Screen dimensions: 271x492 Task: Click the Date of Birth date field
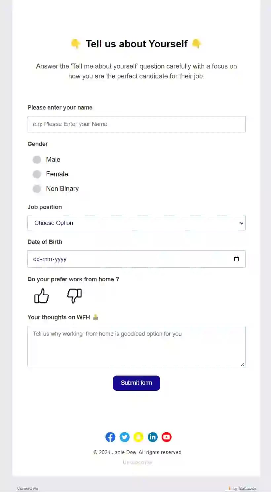point(132,259)
